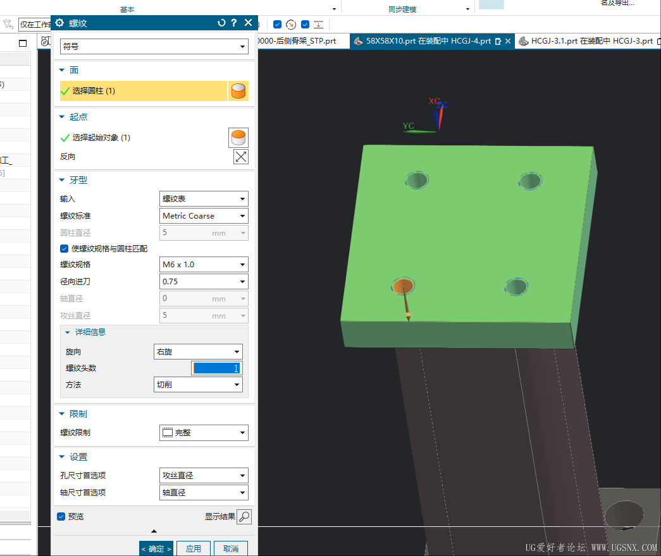Open the 轴尺寸首选项 轴直径 dropdown
This screenshot has height=556, width=661.
[x=204, y=492]
